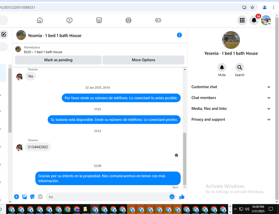This screenshot has height=214, width=279.
Task: Open notifications bell with 14 badge
Action: coord(254,20)
